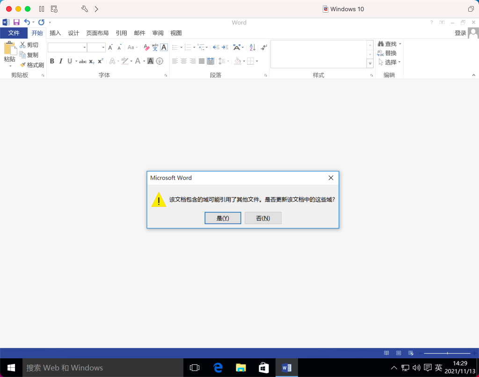Open the customize quick access toolbar dropdown
The height and width of the screenshot is (377, 479).
pos(50,22)
